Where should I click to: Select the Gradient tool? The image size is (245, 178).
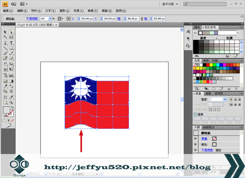tap(11, 81)
